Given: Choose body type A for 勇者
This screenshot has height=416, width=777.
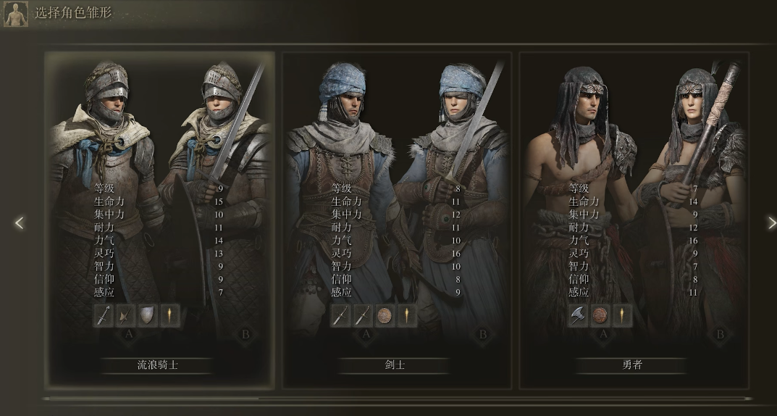Looking at the screenshot, I should [x=603, y=334].
